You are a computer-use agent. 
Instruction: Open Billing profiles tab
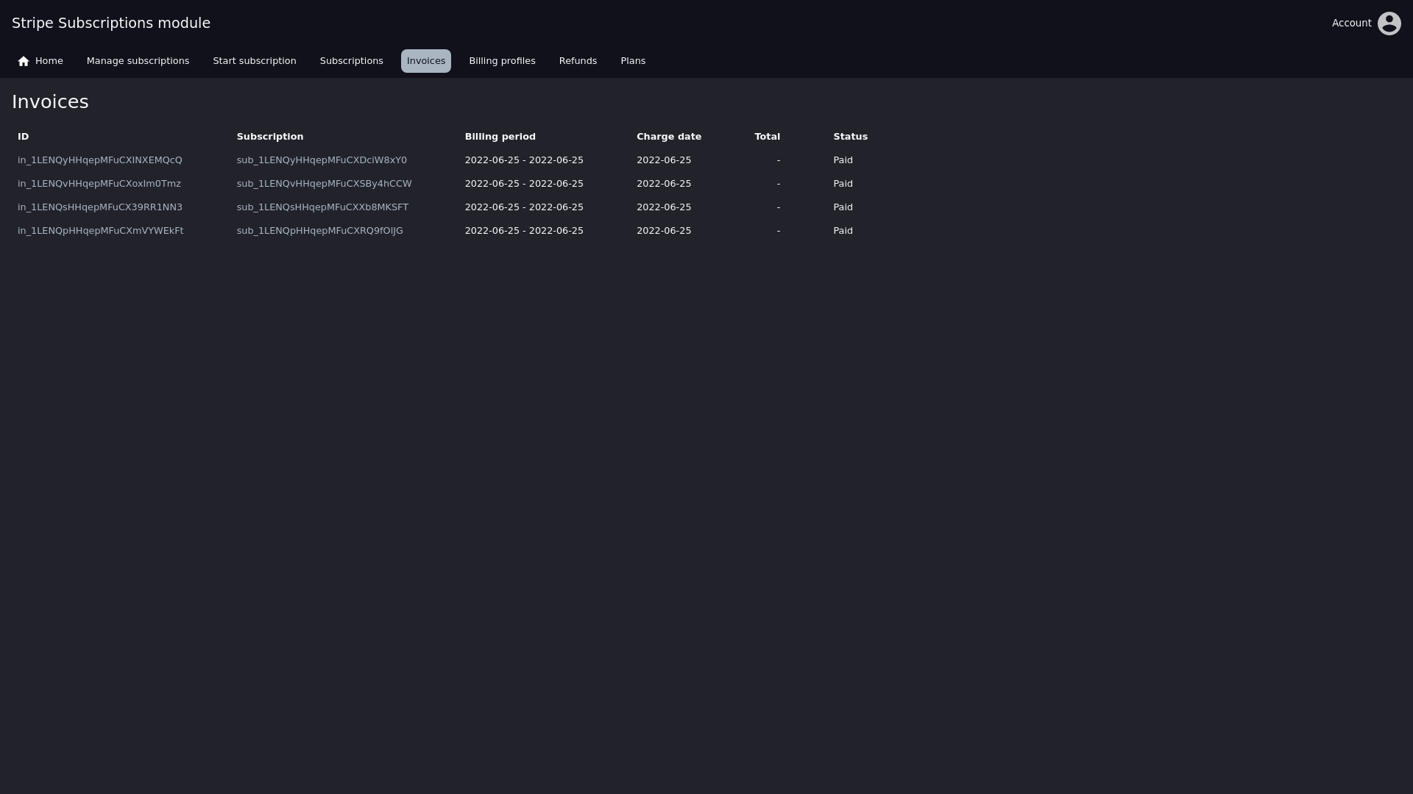tap(502, 61)
